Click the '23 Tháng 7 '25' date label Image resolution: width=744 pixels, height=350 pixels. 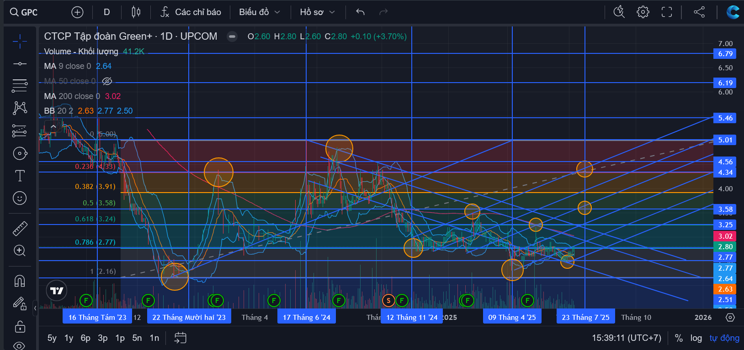coord(585,317)
